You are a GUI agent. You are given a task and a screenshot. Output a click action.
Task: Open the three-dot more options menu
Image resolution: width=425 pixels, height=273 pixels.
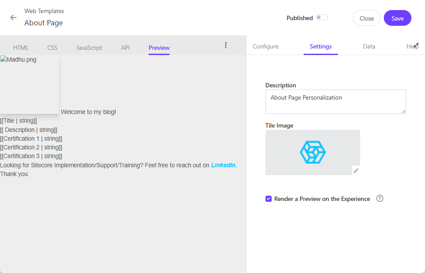point(226,45)
